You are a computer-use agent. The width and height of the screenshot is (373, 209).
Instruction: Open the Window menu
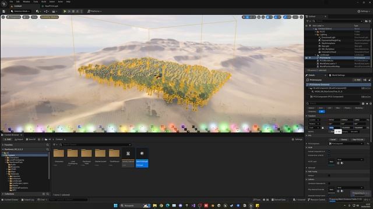pos(26,2)
